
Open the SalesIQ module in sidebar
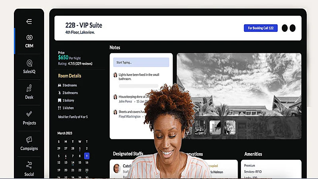[x=29, y=67]
